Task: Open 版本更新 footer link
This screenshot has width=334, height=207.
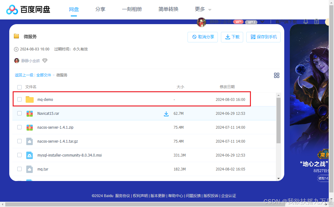Action: (x=158, y=196)
